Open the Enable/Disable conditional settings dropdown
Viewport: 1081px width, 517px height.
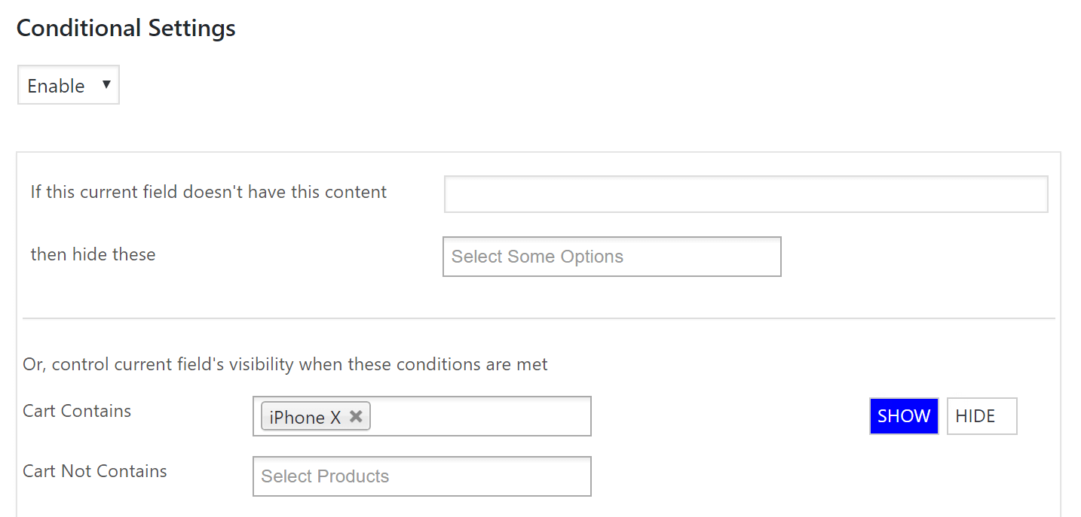[68, 84]
